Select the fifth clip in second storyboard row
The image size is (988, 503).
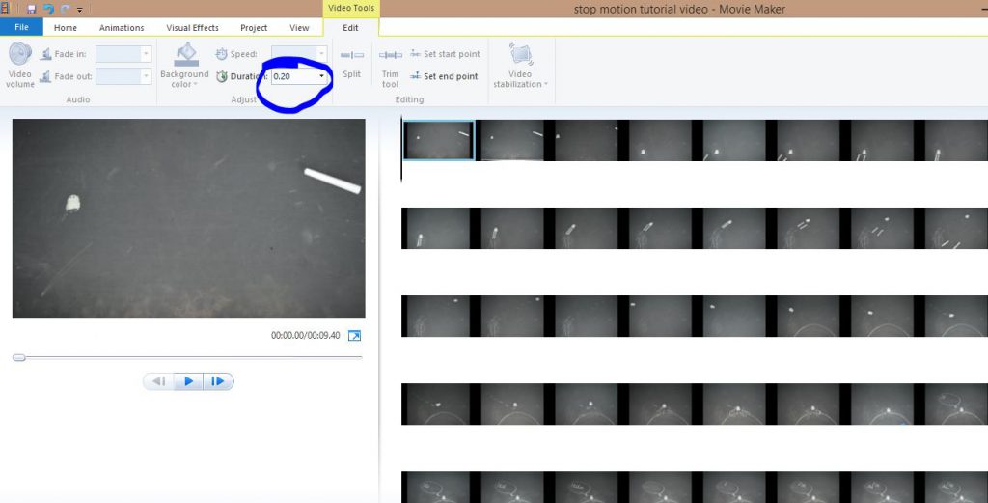point(734,228)
